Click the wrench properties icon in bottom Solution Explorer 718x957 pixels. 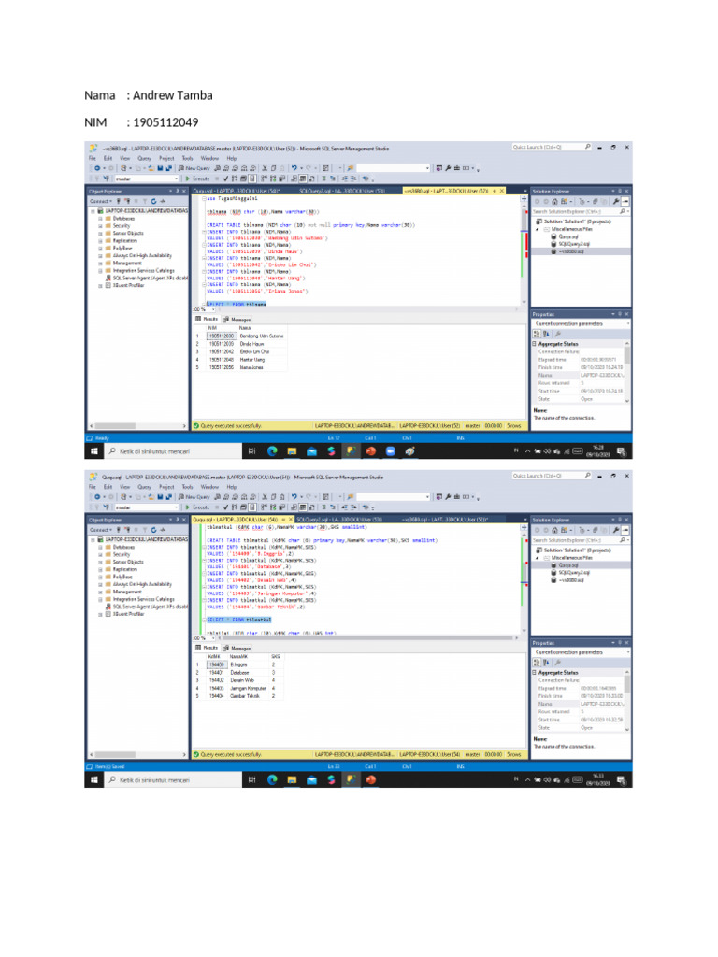[x=616, y=531]
